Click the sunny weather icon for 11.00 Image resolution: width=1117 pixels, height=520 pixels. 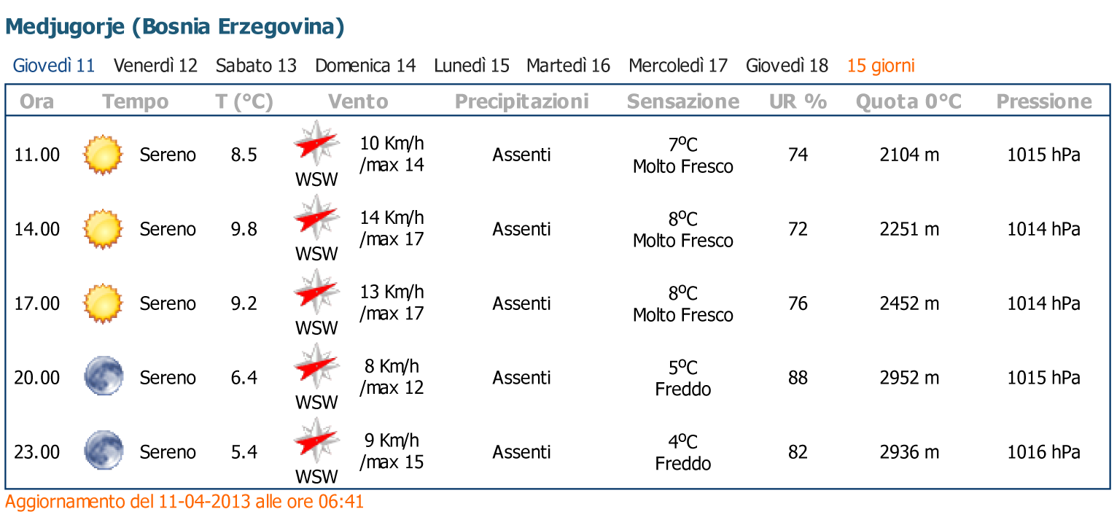(x=103, y=155)
